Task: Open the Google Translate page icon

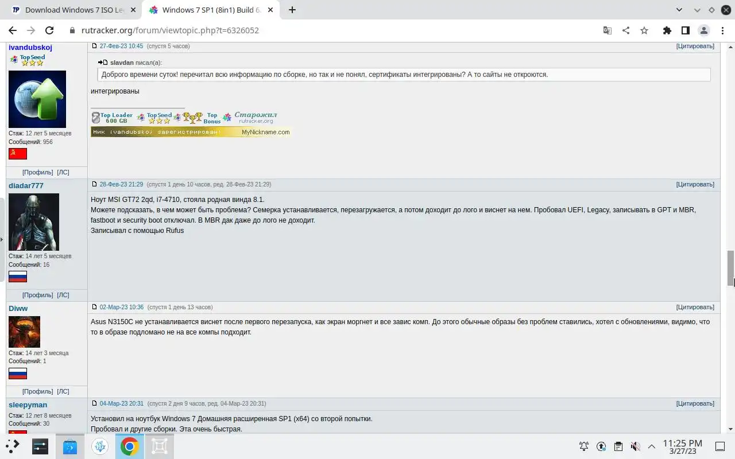Action: coord(607,30)
